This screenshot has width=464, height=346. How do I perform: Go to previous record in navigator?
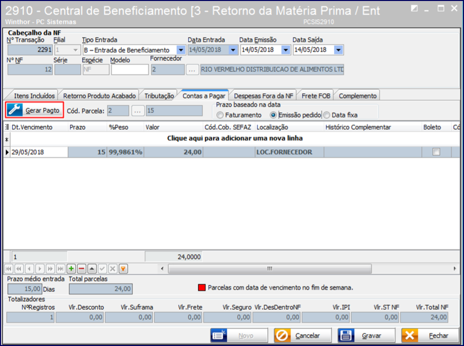click(29, 269)
